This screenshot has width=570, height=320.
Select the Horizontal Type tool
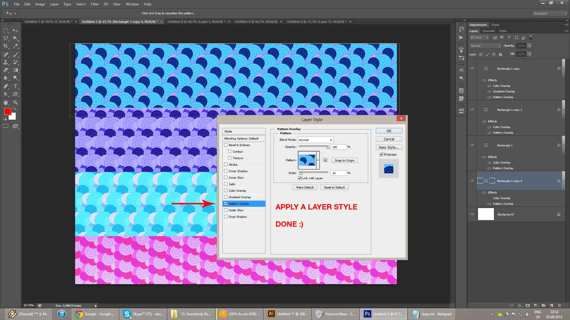[x=15, y=86]
